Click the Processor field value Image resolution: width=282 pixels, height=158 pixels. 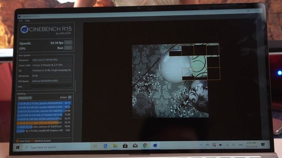pos(52,60)
